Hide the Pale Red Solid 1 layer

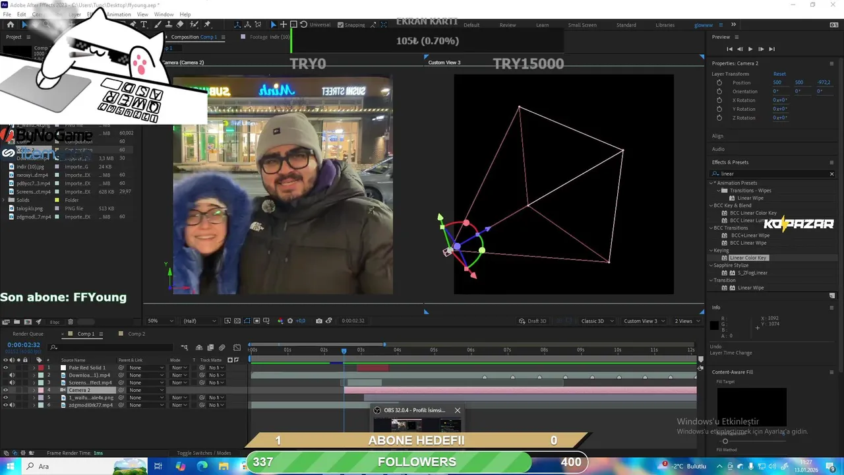pos(5,367)
